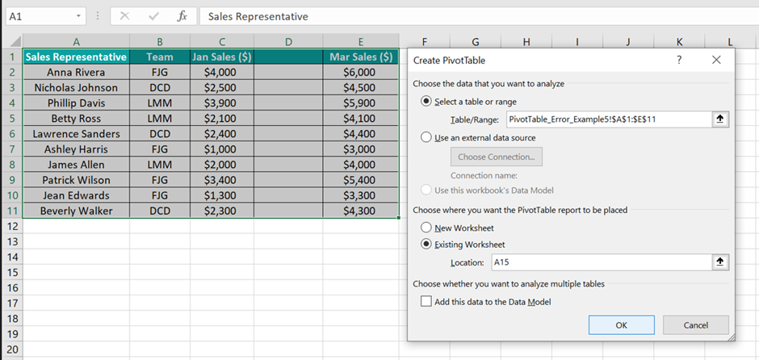The height and width of the screenshot is (360, 759).
Task: Click Team cell in Nicholas Johnson row
Action: click(x=160, y=88)
